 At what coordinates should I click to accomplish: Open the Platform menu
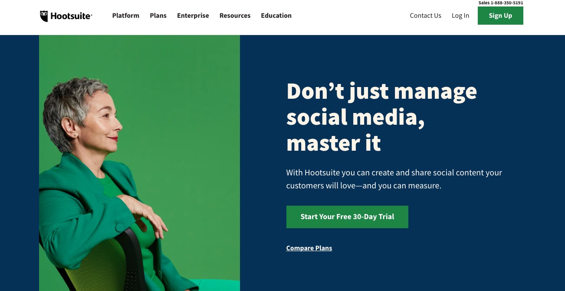[x=126, y=16]
